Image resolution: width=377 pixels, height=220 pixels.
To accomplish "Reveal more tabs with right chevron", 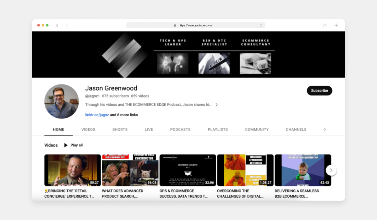I will pos(325,129).
